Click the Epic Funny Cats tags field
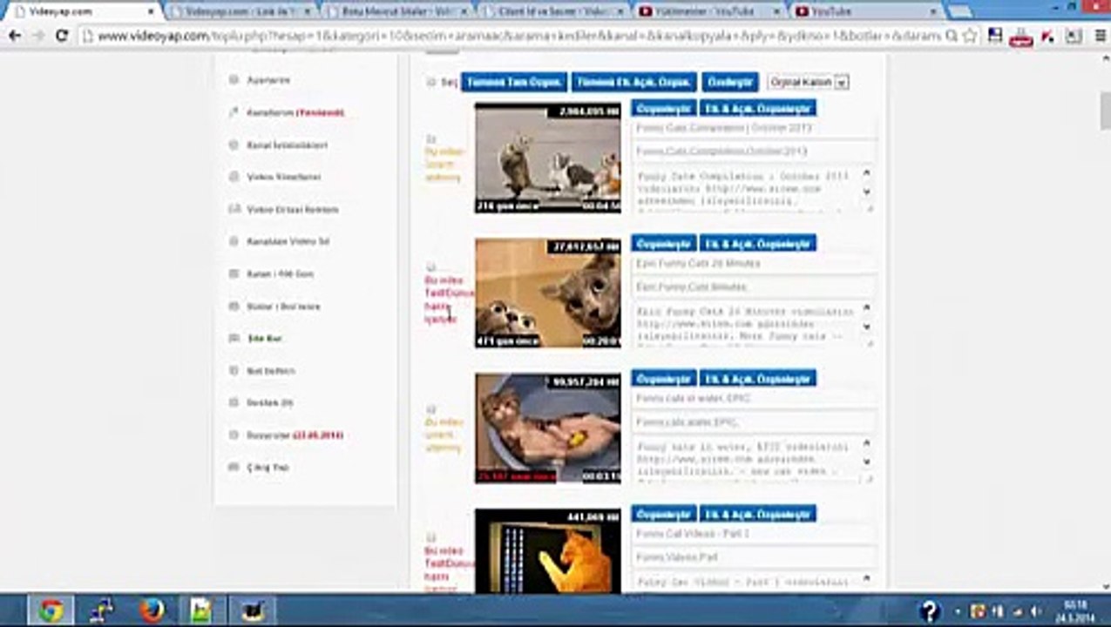This screenshot has height=627, width=1111. [x=754, y=287]
